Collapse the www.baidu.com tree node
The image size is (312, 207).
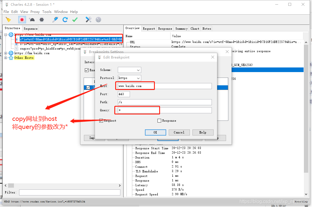[x=5, y=35]
